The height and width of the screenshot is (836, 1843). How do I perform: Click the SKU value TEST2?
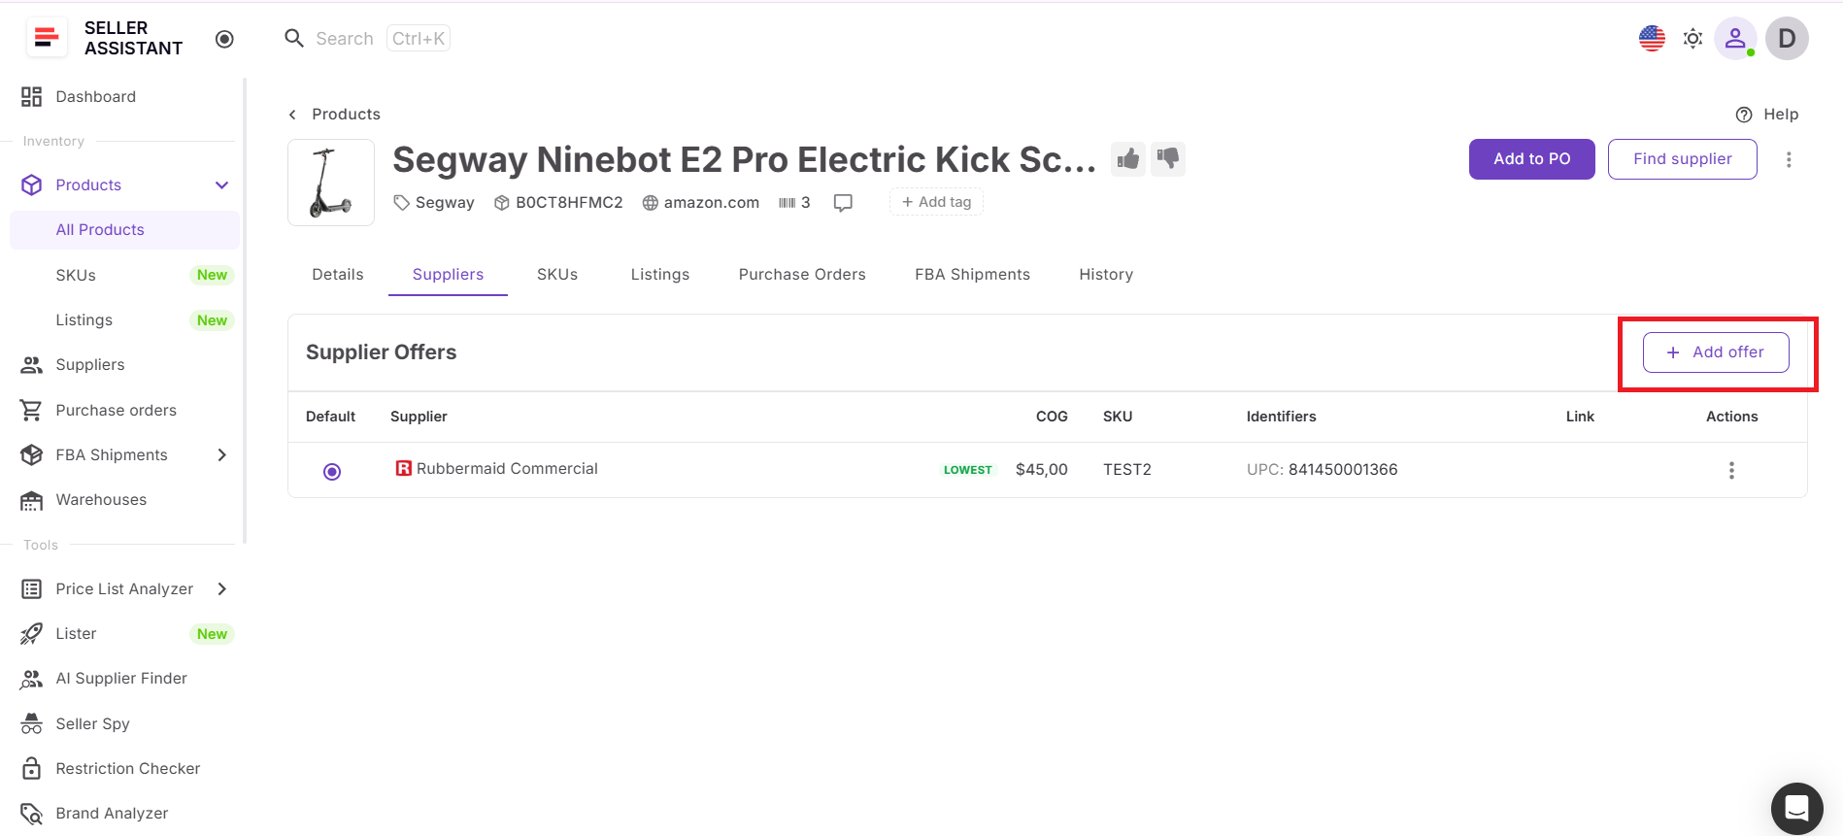[1127, 470]
